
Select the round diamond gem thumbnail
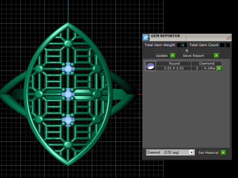click(x=150, y=66)
